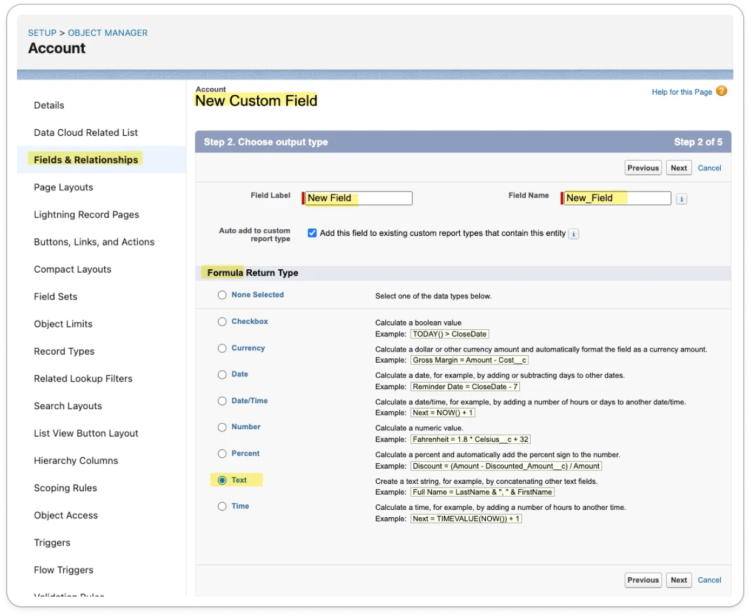Open Lightning Record Pages
The image size is (751, 616).
click(x=87, y=215)
